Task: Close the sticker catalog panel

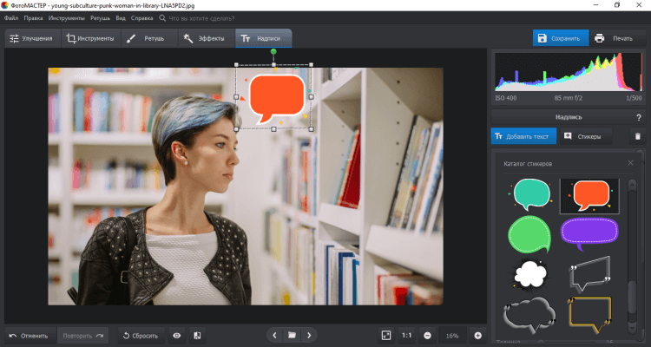Action: pos(631,163)
